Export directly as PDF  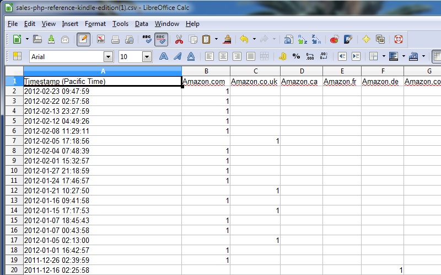tap(101, 39)
